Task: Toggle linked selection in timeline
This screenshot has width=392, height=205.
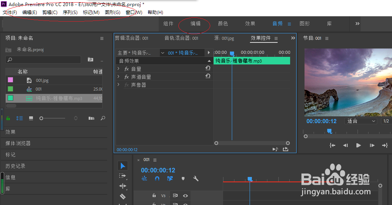Action: click(x=170, y=178)
